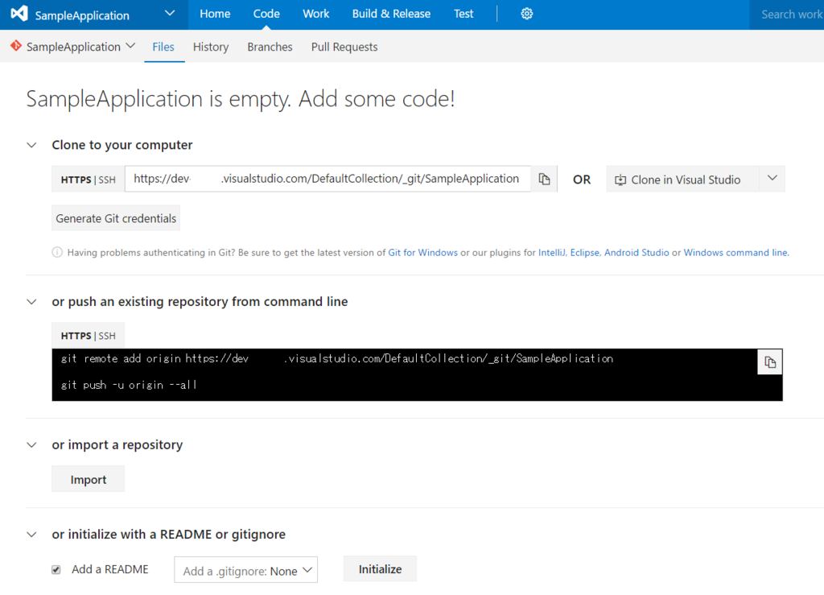Copy the clone URL using copy icon
This screenshot has width=824, height=595.
point(545,180)
